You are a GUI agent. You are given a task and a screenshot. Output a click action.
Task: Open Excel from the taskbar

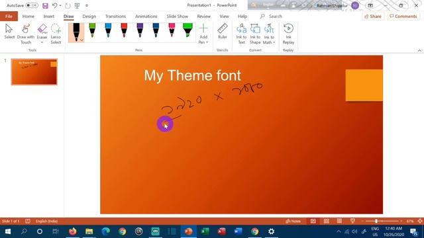(x=205, y=231)
